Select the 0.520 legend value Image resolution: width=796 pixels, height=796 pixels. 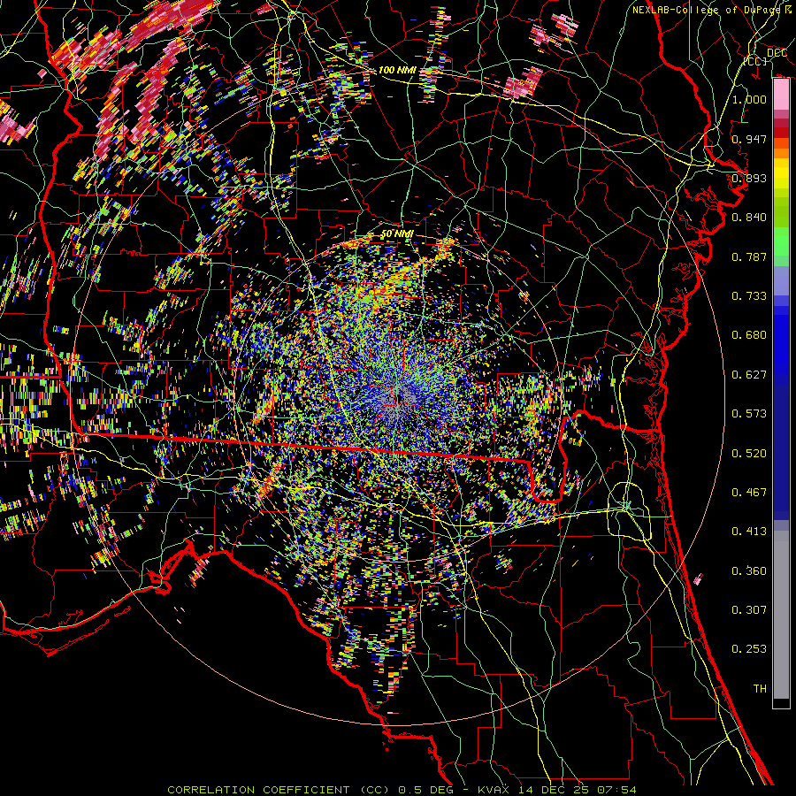pyautogui.click(x=749, y=454)
